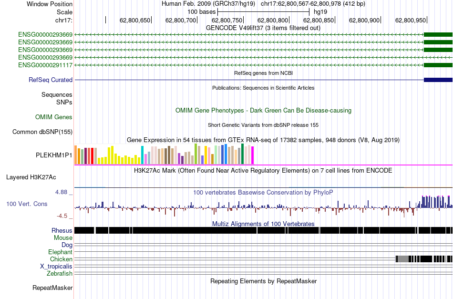Open Repeating Elements by RepeatMasker title
The width and height of the screenshot is (453, 299).
click(x=263, y=281)
